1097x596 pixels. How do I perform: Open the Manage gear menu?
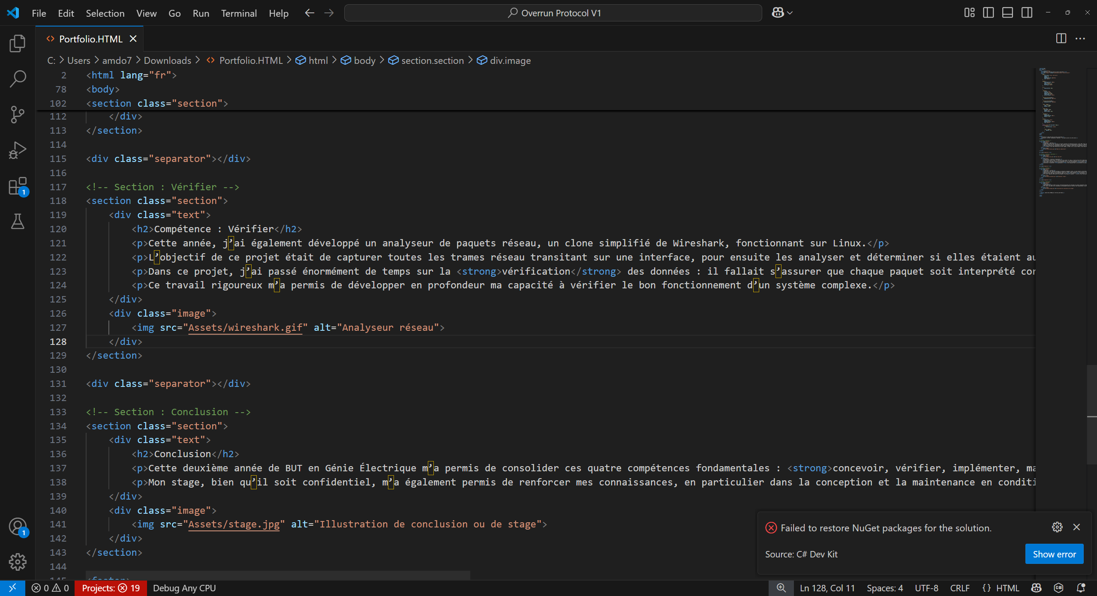(x=18, y=562)
